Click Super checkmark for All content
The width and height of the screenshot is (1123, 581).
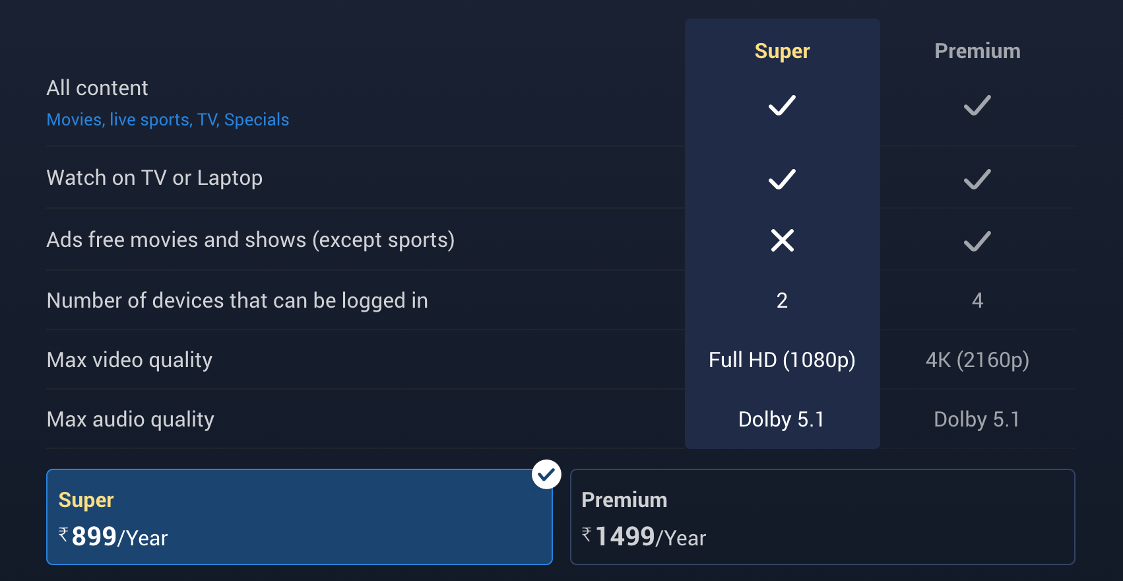(782, 106)
